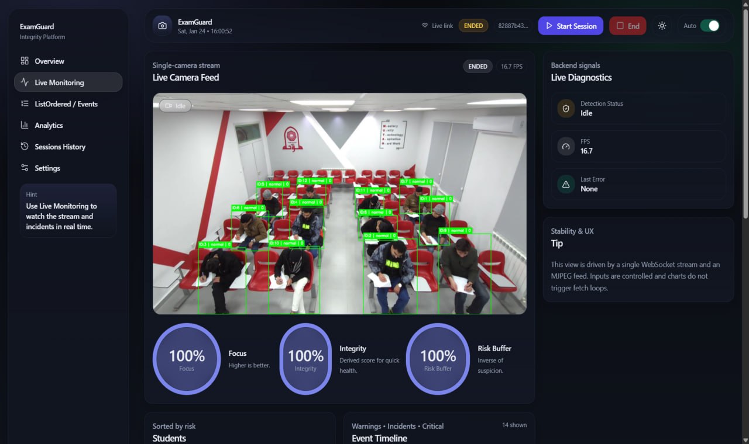The image size is (749, 444).
Task: Click the session ID 82887b43 chip
Action: [513, 26]
